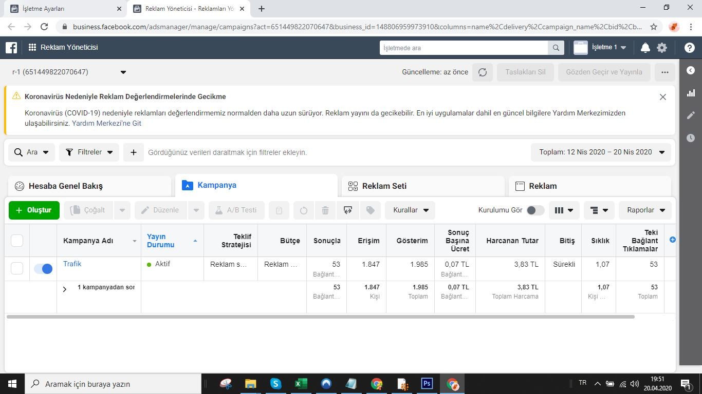Click the clipboard icon in the campaign toolbar
The height and width of the screenshot is (394, 702).
[x=279, y=210]
